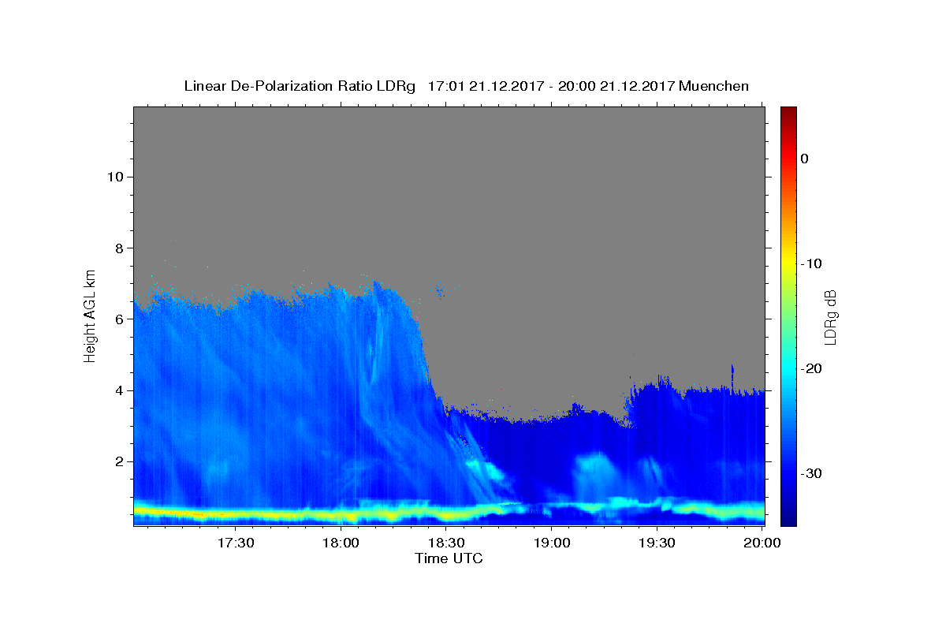Click the end time '20:00 21.12.2017' in title
946x631 pixels.
[616, 86]
